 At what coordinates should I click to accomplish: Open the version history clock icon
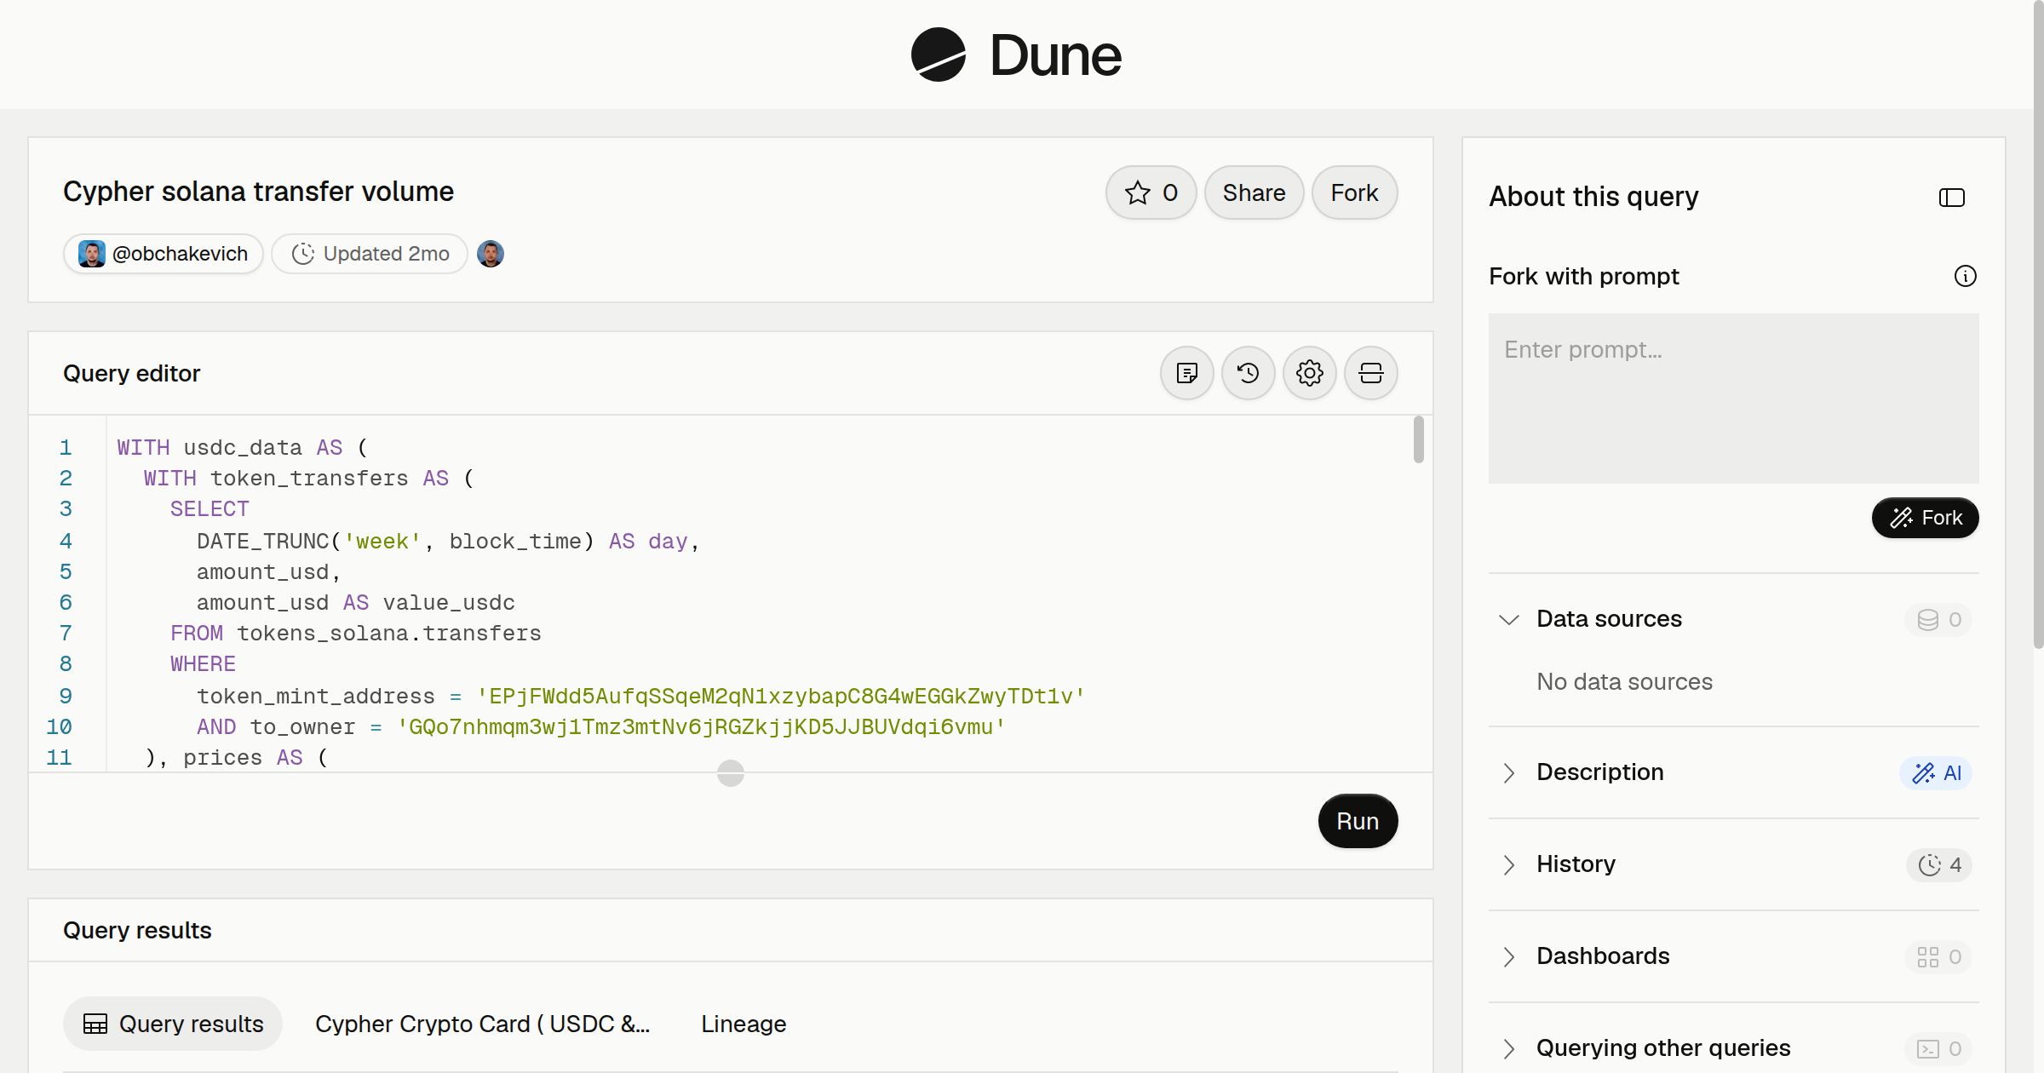pyautogui.click(x=1249, y=373)
